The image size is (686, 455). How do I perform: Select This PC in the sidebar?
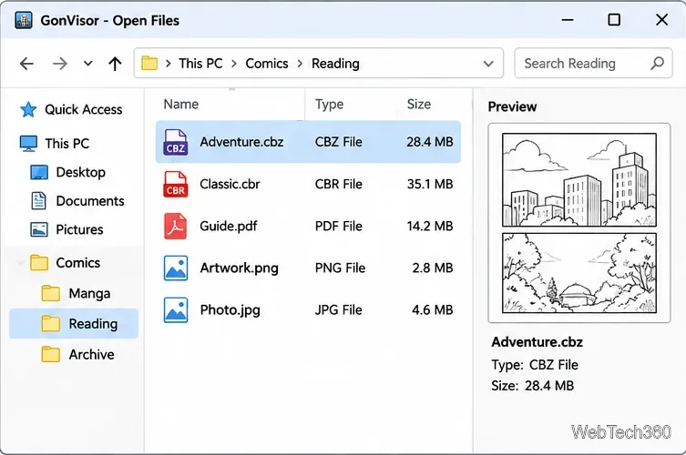[x=67, y=144]
